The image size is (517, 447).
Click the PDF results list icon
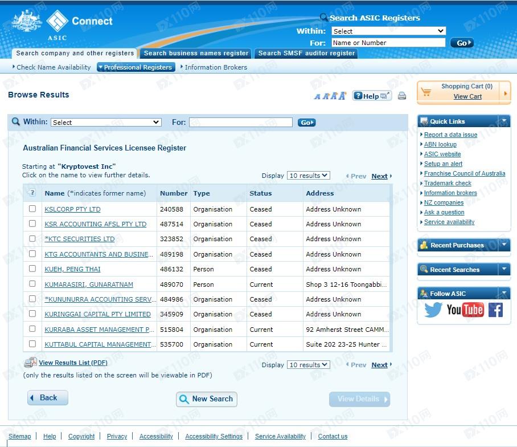coord(30,363)
